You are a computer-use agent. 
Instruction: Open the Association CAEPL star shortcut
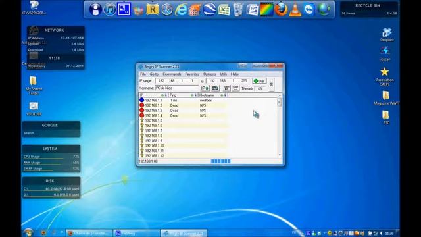click(x=385, y=76)
